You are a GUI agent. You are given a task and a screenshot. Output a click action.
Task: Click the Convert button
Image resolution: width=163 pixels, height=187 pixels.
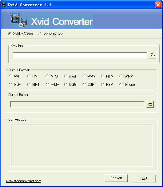click(x=116, y=178)
